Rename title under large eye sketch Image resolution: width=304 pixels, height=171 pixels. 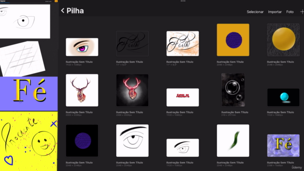tap(130, 162)
